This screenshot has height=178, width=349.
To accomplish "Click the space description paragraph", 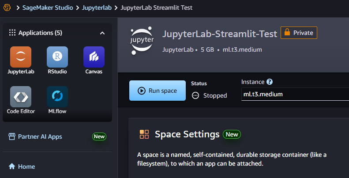I will point(232,159).
